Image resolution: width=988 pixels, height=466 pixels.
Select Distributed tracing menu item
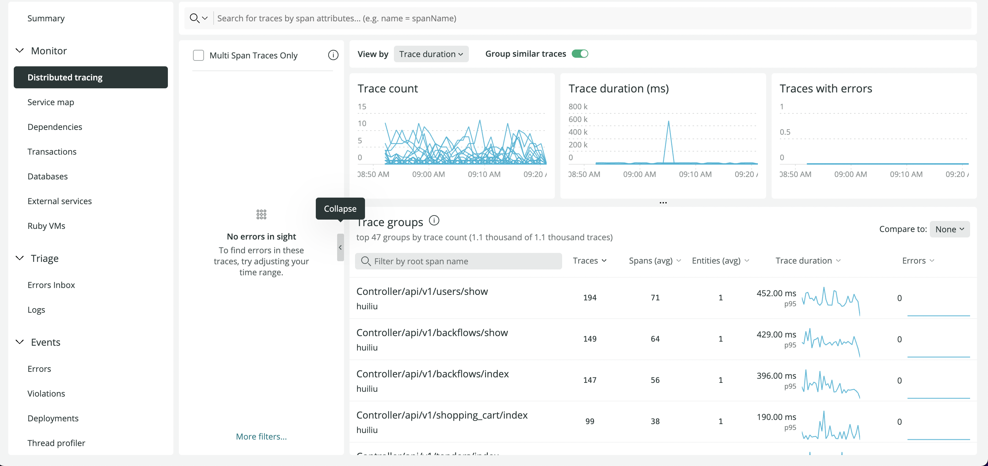tap(90, 77)
